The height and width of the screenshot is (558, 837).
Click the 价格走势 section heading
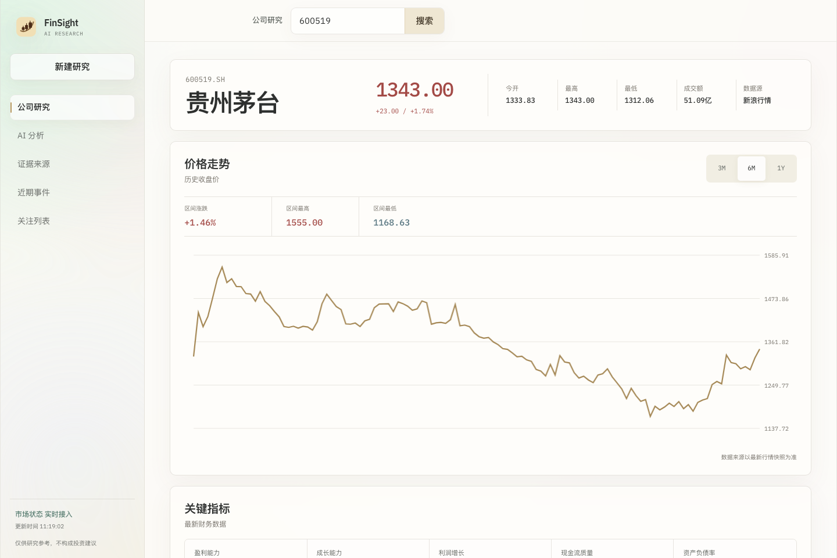pyautogui.click(x=207, y=164)
